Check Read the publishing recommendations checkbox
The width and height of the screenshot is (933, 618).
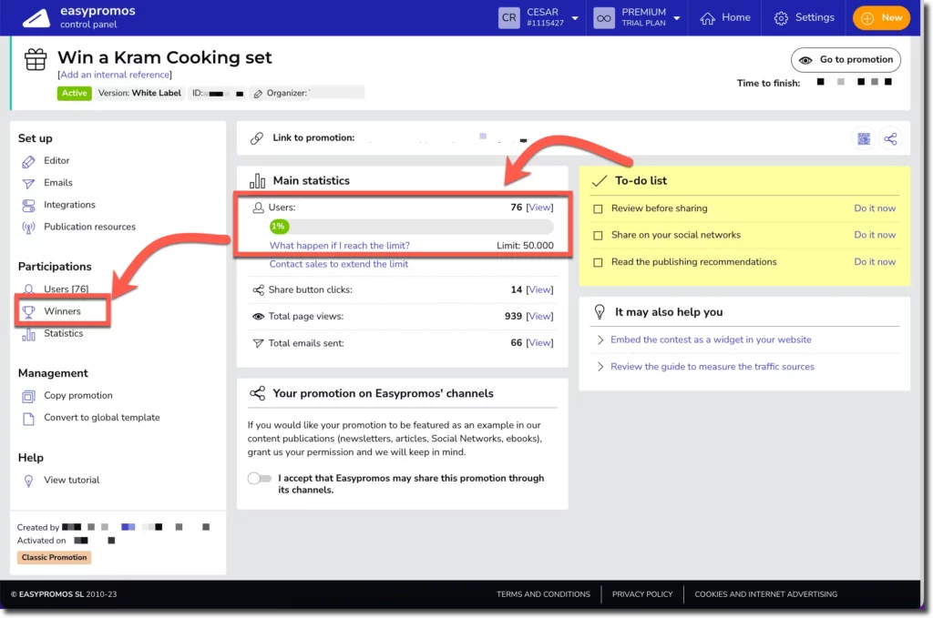coord(598,263)
